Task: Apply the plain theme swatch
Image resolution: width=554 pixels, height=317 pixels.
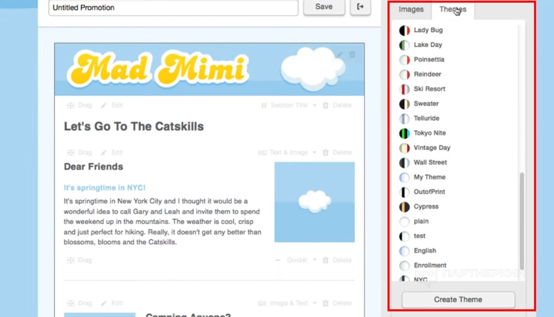Action: coord(404,221)
